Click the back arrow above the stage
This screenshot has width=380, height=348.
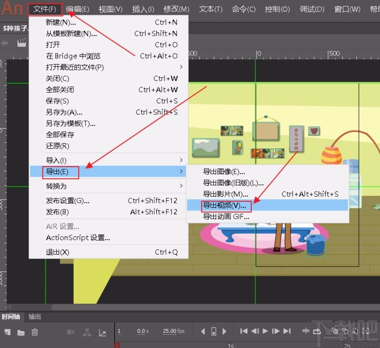(x=5, y=43)
